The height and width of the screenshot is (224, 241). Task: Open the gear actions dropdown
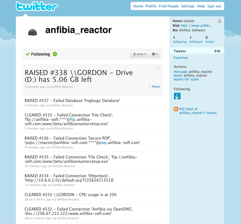pyautogui.click(x=155, y=54)
